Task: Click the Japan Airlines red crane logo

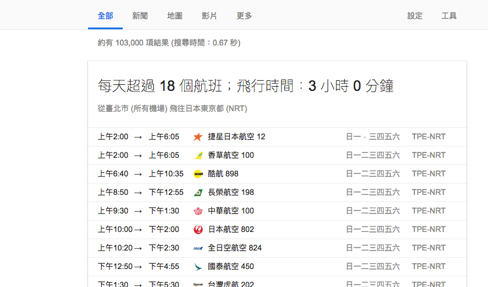Action: coord(198,230)
